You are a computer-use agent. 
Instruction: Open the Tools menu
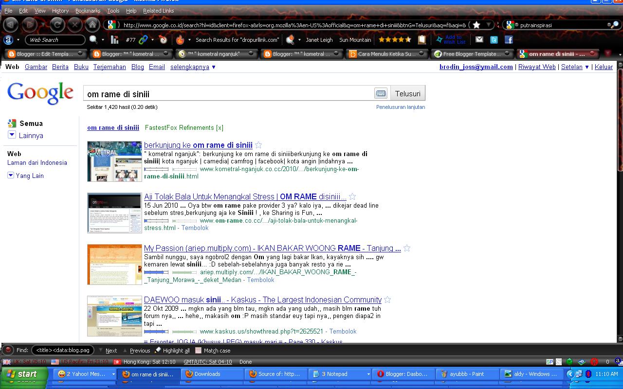pyautogui.click(x=113, y=11)
